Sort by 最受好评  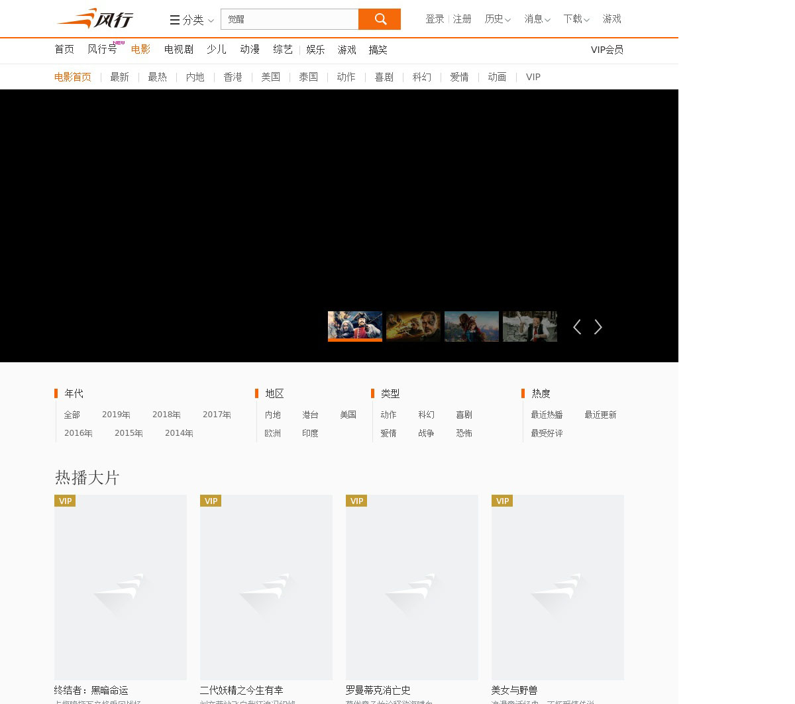click(547, 433)
